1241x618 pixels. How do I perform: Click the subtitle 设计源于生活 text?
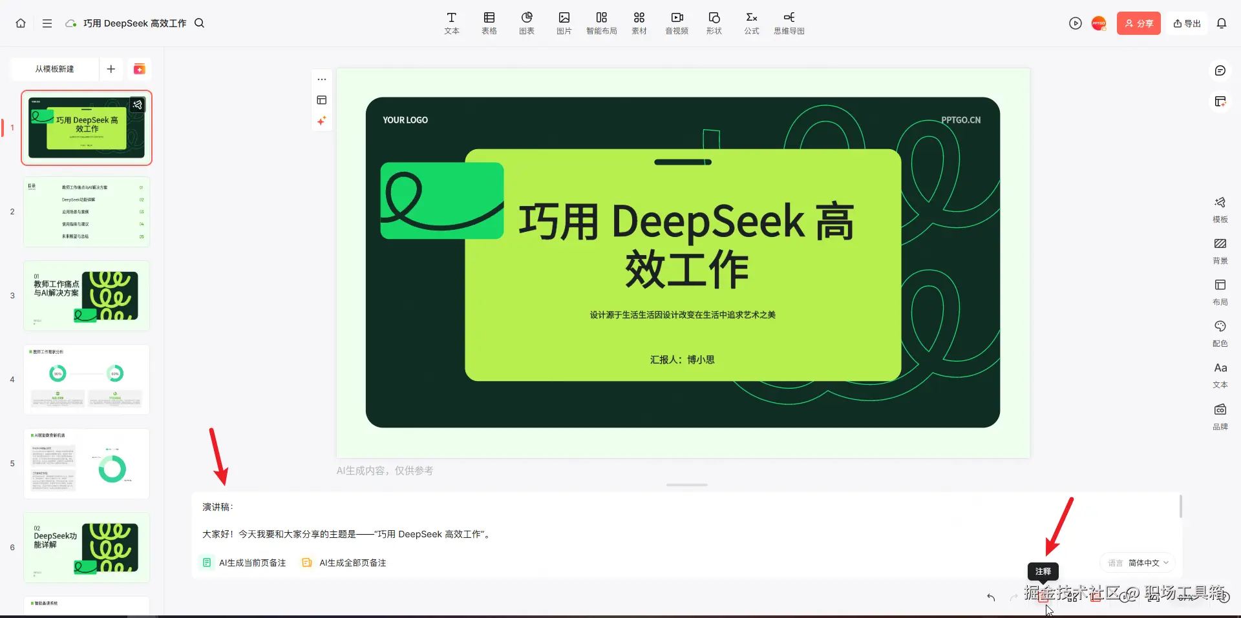click(683, 315)
